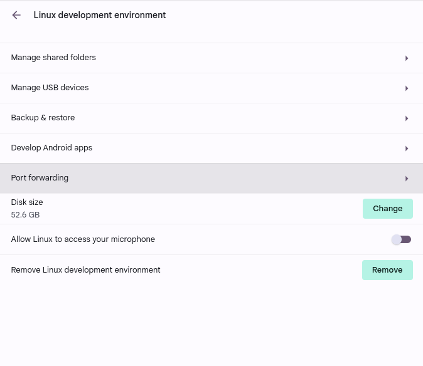Click the Disk size label
This screenshot has height=366, width=423.
point(27,202)
